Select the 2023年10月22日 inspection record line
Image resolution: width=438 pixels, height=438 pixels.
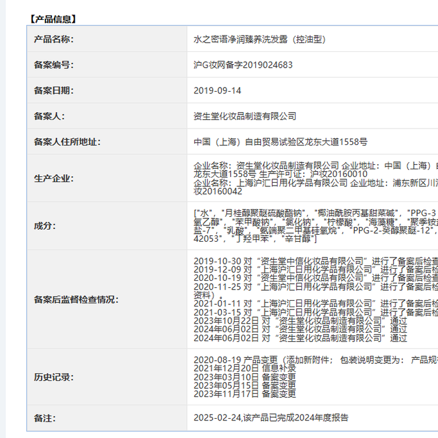point(300,321)
